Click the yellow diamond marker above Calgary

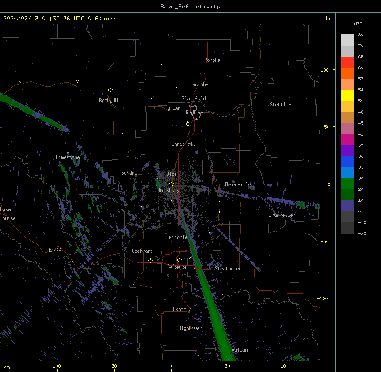point(179,260)
